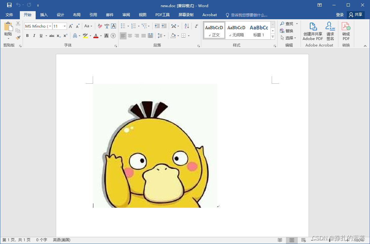Toggle subscript formatting

(x=59, y=36)
